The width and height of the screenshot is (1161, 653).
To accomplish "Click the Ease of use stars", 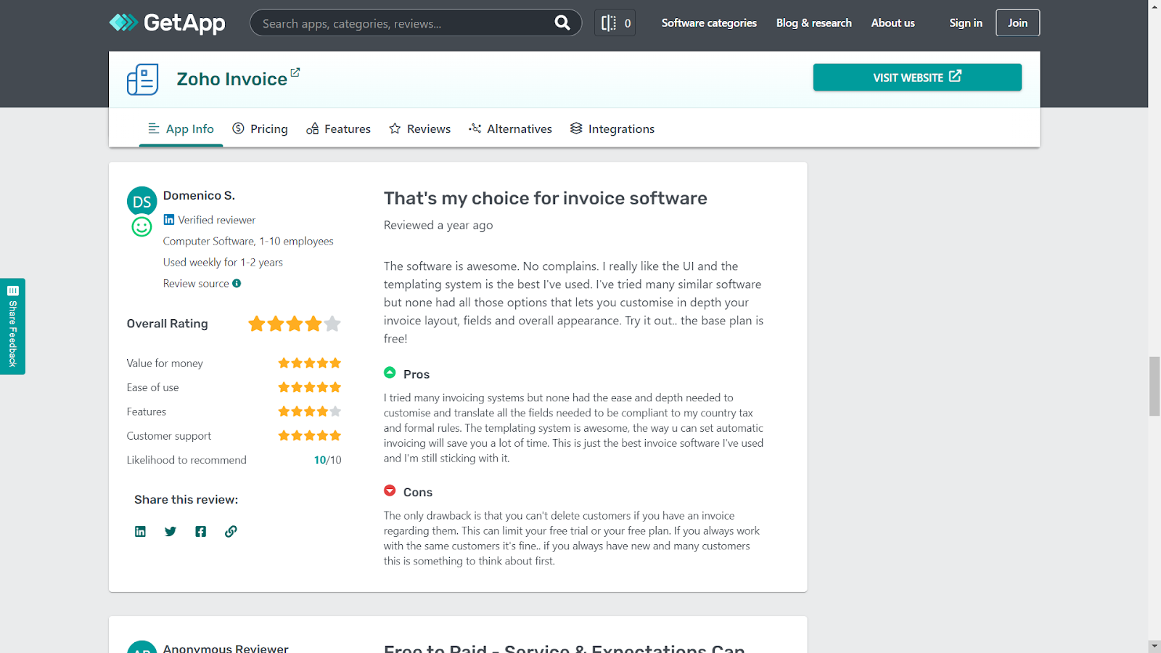I will click(x=310, y=387).
